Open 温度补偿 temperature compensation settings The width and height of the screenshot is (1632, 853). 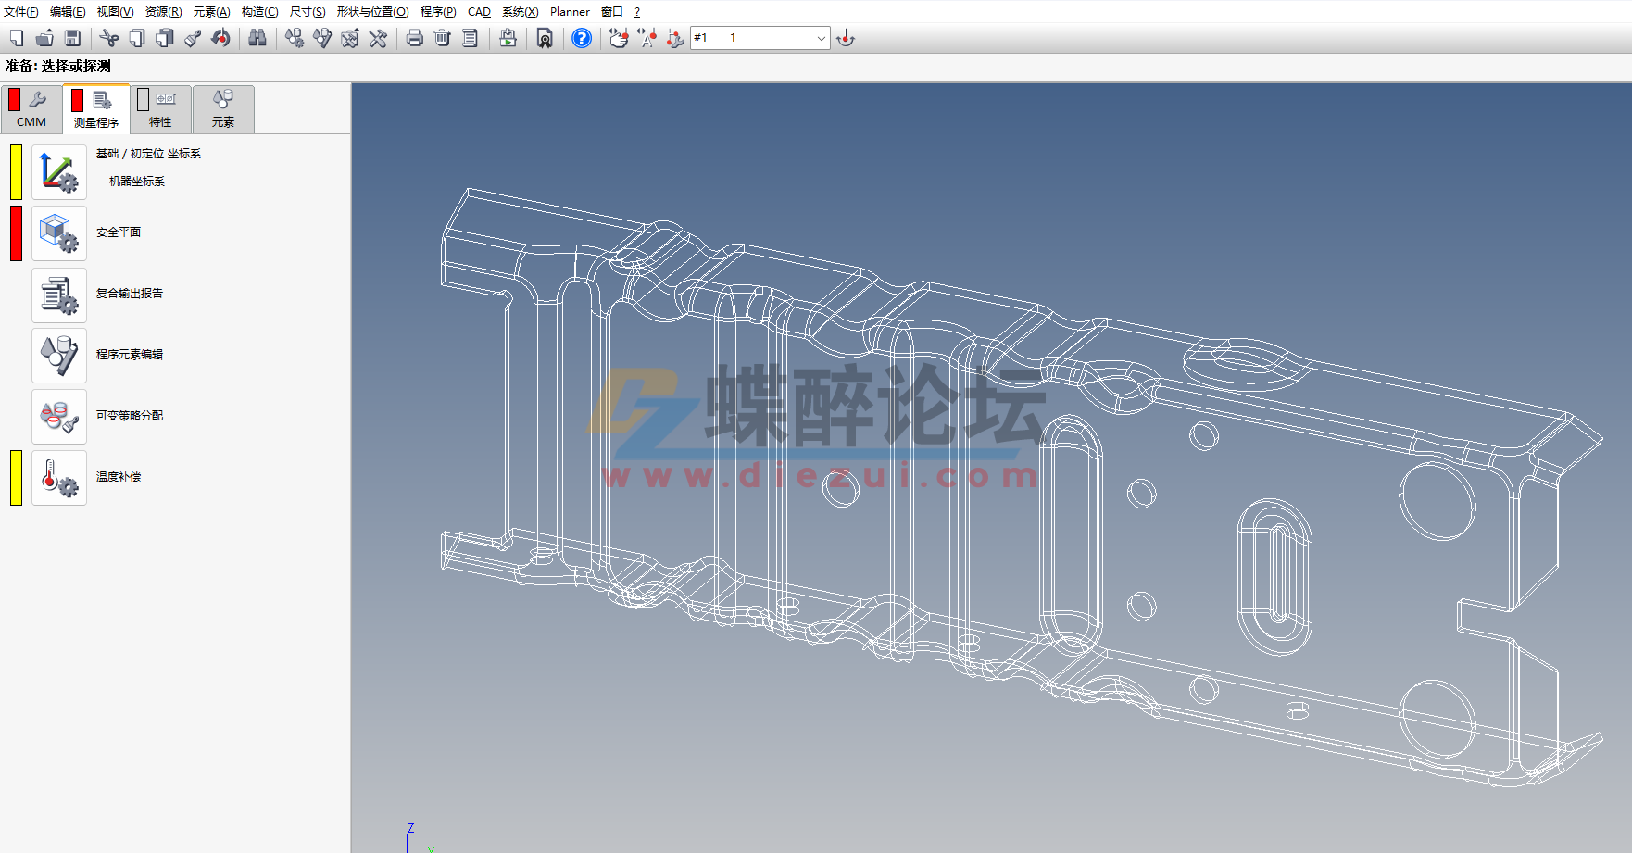pos(58,478)
